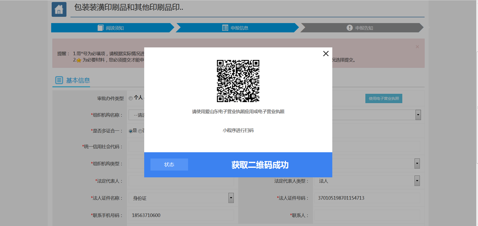Image resolution: width=478 pixels, height=226 pixels.
Task: Click the 法人证件号码 input field
Action: pyautogui.click(x=367, y=198)
